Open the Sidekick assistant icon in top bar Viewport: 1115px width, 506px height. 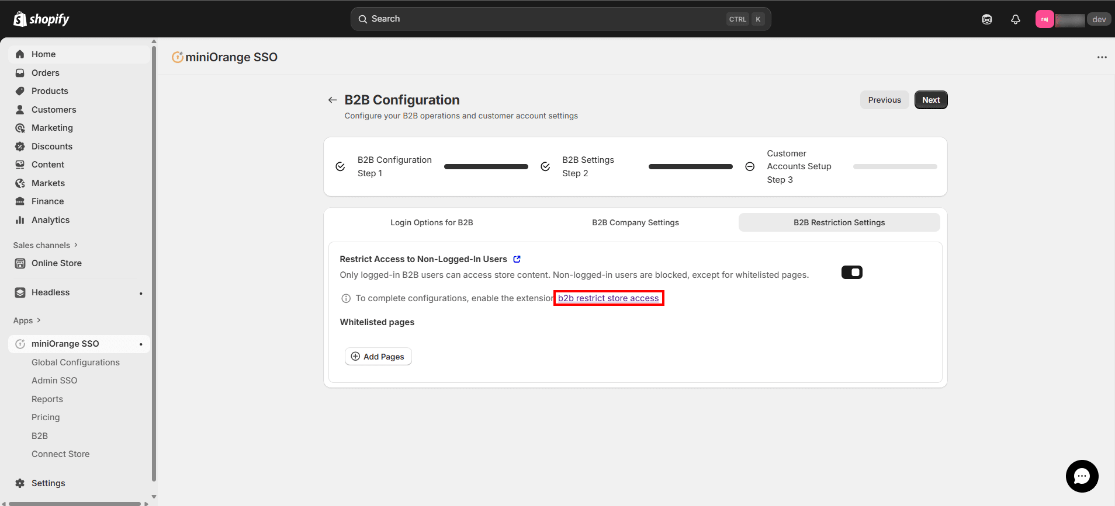(987, 19)
